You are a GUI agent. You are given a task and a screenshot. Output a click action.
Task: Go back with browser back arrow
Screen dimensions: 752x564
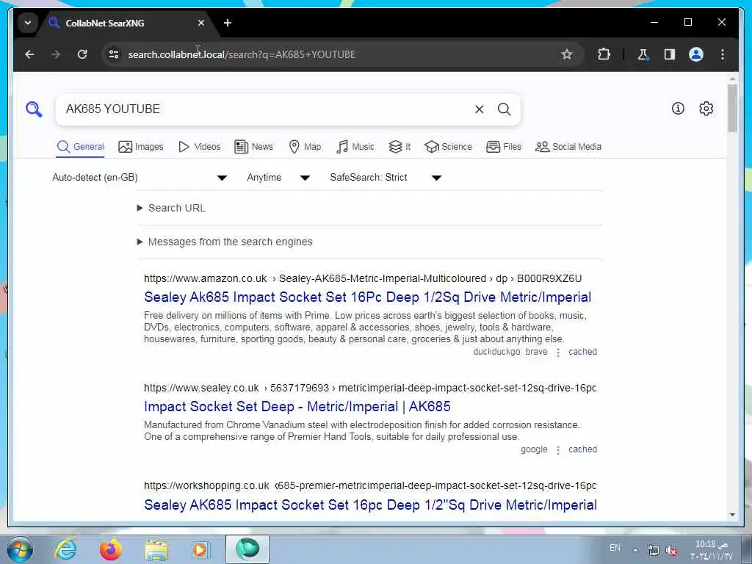(29, 54)
